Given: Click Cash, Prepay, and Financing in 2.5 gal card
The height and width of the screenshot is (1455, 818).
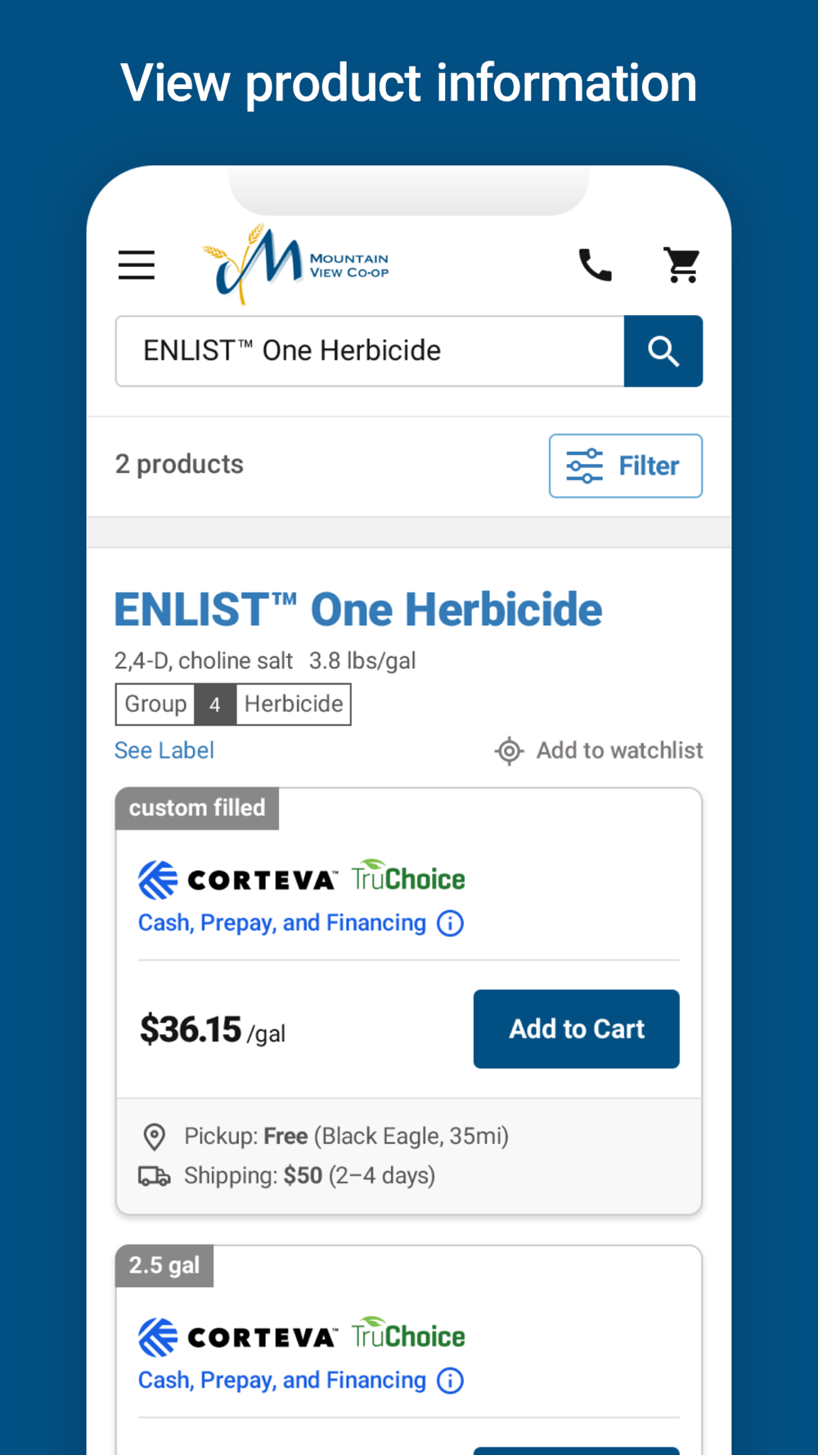Looking at the screenshot, I should click(282, 1381).
